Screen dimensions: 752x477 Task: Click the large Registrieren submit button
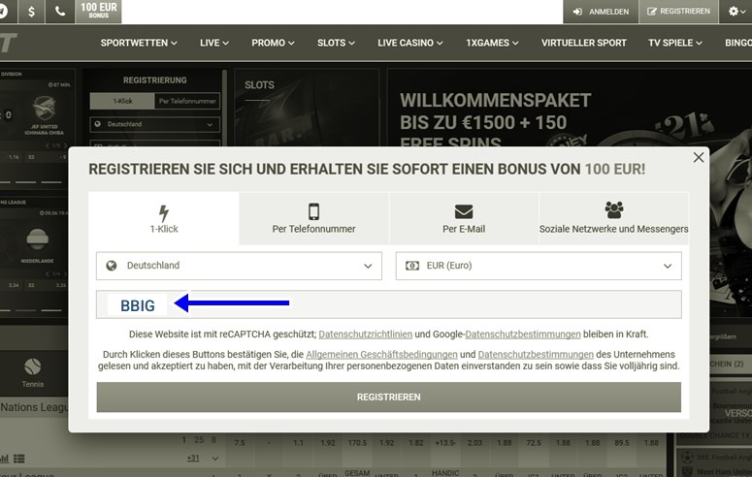[388, 397]
